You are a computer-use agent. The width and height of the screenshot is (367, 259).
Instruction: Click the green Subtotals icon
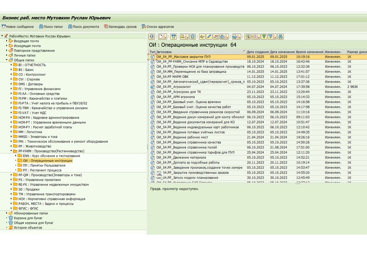(x=264, y=37)
